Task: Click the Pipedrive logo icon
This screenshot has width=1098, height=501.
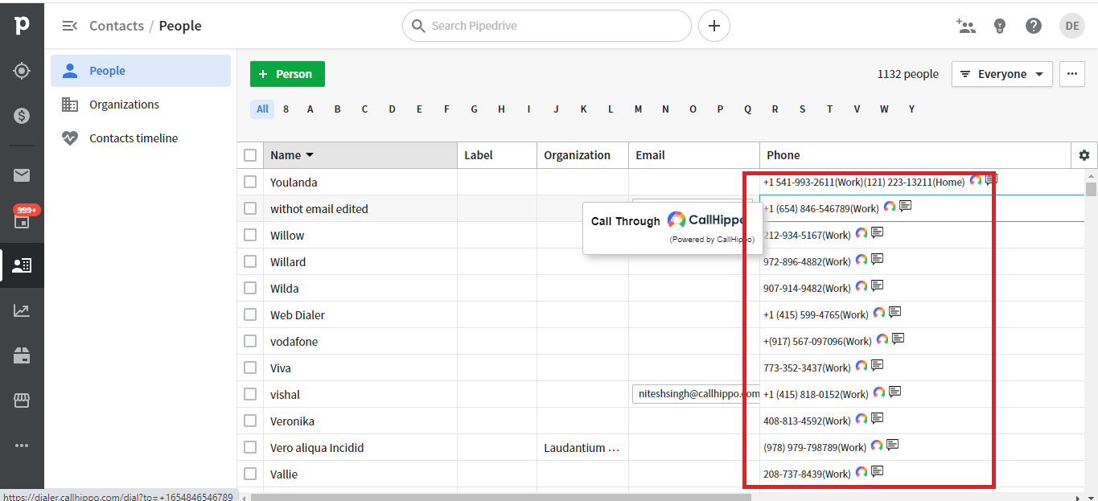Action: pyautogui.click(x=22, y=26)
